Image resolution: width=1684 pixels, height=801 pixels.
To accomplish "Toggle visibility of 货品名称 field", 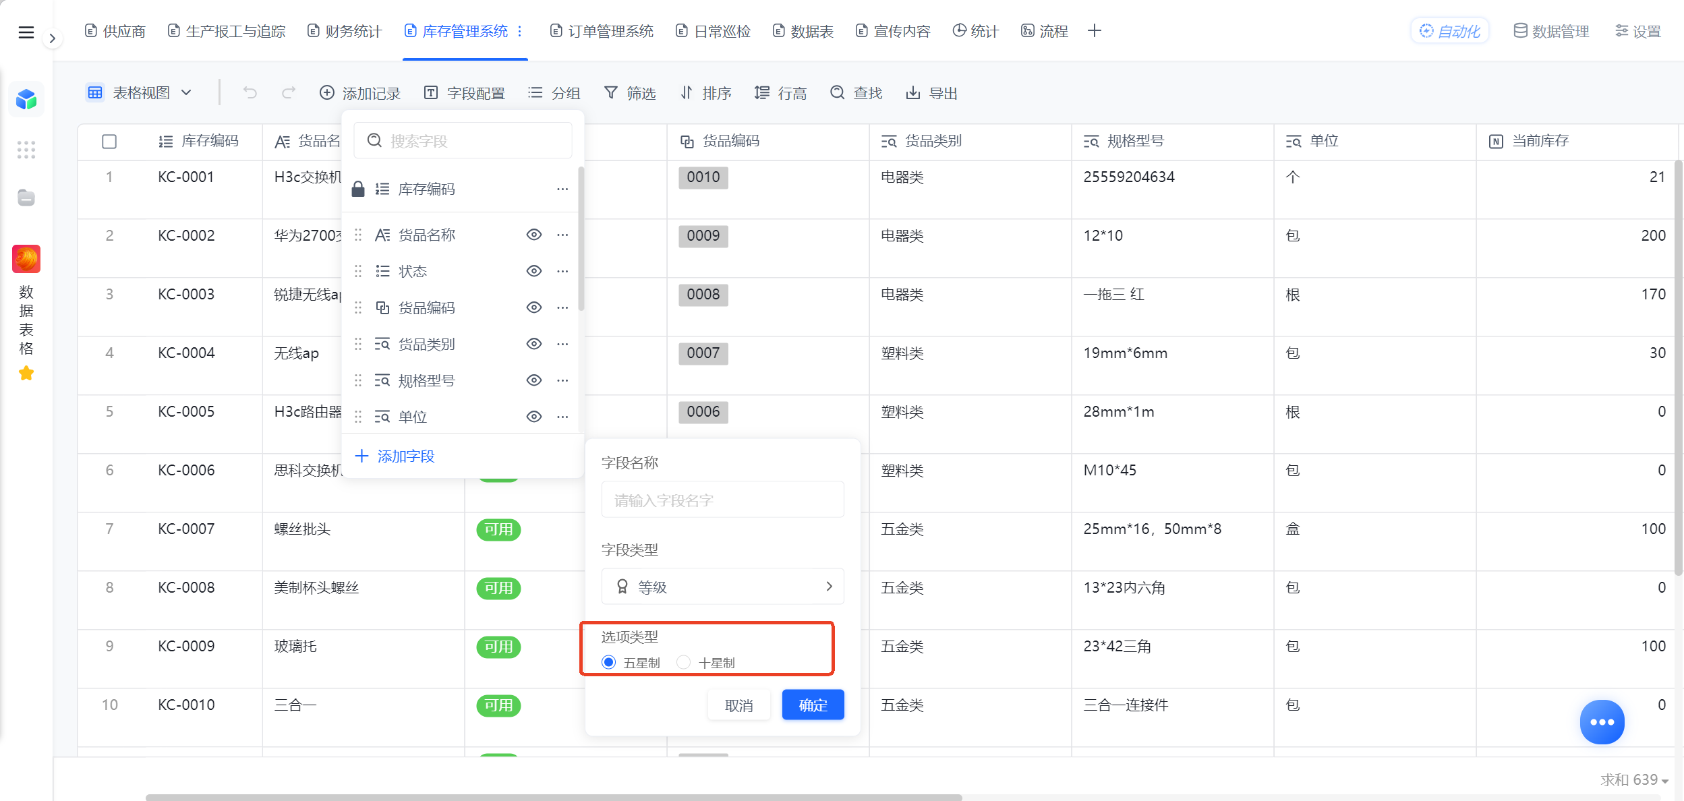I will click(x=533, y=235).
